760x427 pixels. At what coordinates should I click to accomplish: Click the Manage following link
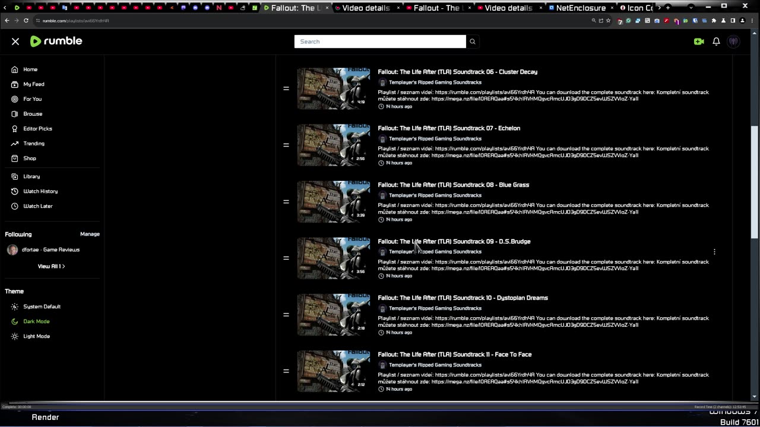pos(90,234)
